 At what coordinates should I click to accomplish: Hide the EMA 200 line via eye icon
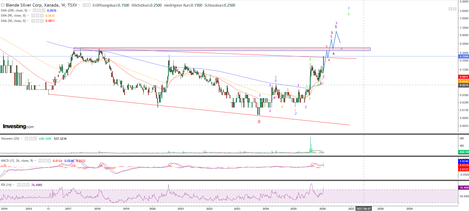pos(35,10)
